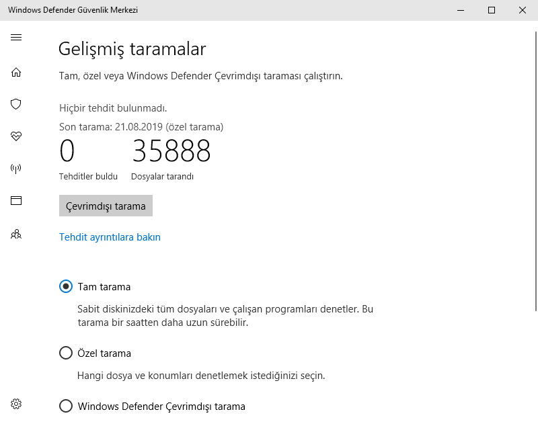Open Firewall & network protection antenna icon
This screenshot has width=538, height=424.
click(16, 168)
